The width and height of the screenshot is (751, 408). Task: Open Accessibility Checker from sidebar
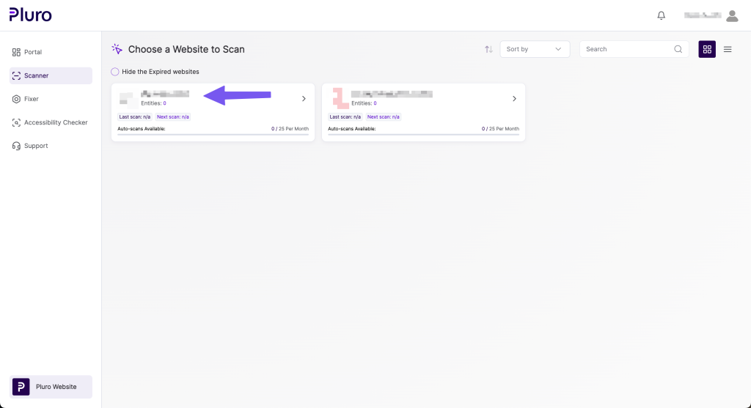56,122
